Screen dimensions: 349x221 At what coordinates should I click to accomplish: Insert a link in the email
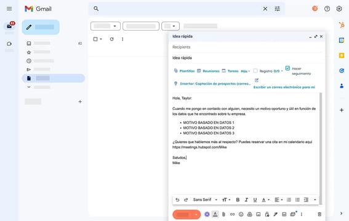[233, 214]
